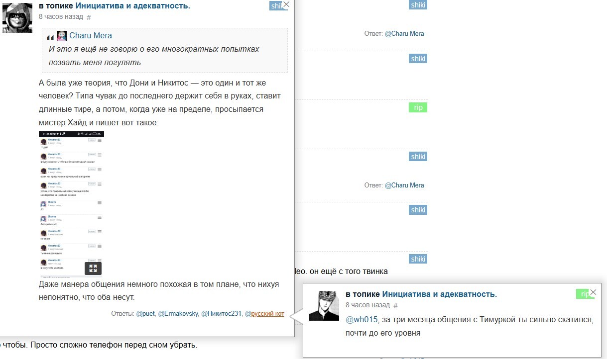The image size is (607, 359).
Task: Click the hash permalink in the lower right popup
Action: (396, 305)
